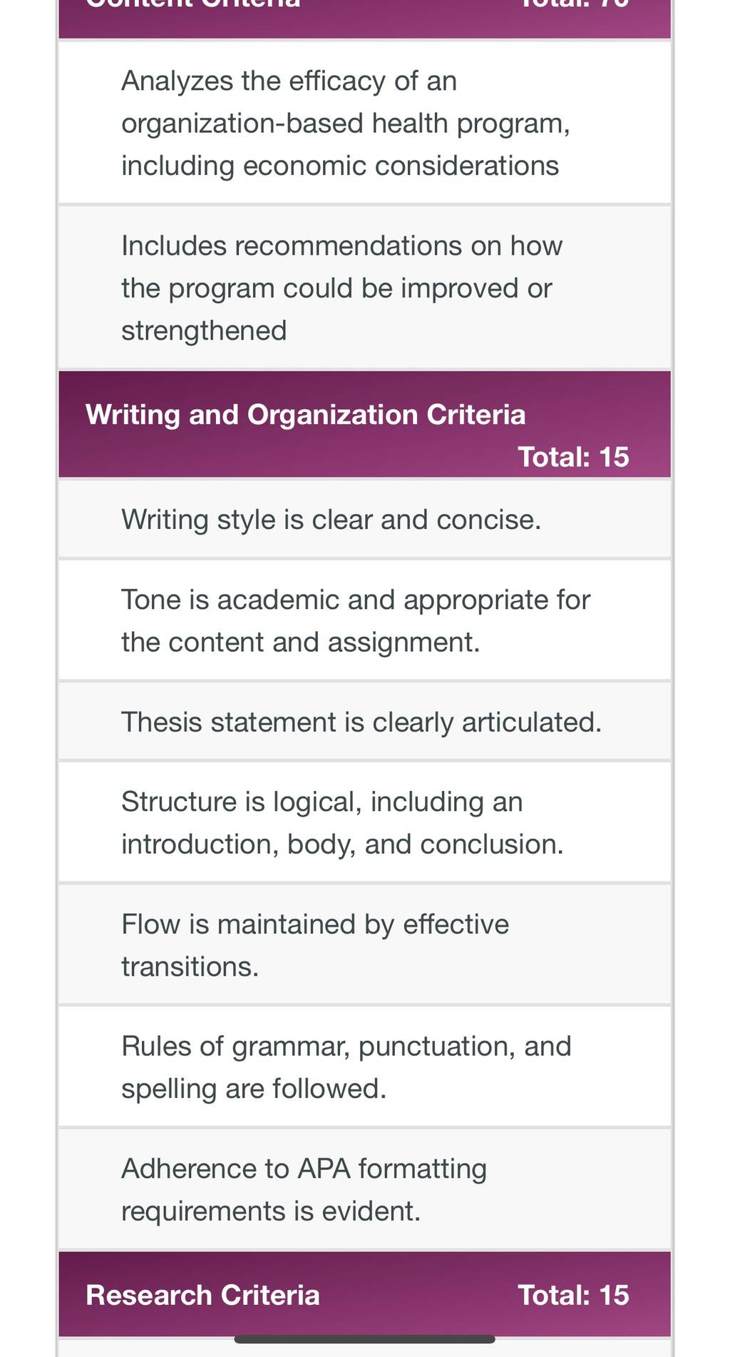Tap the words 'introduction, body, and conclusion'
Image resolution: width=730 pixels, height=1357 pixels.
tap(342, 844)
